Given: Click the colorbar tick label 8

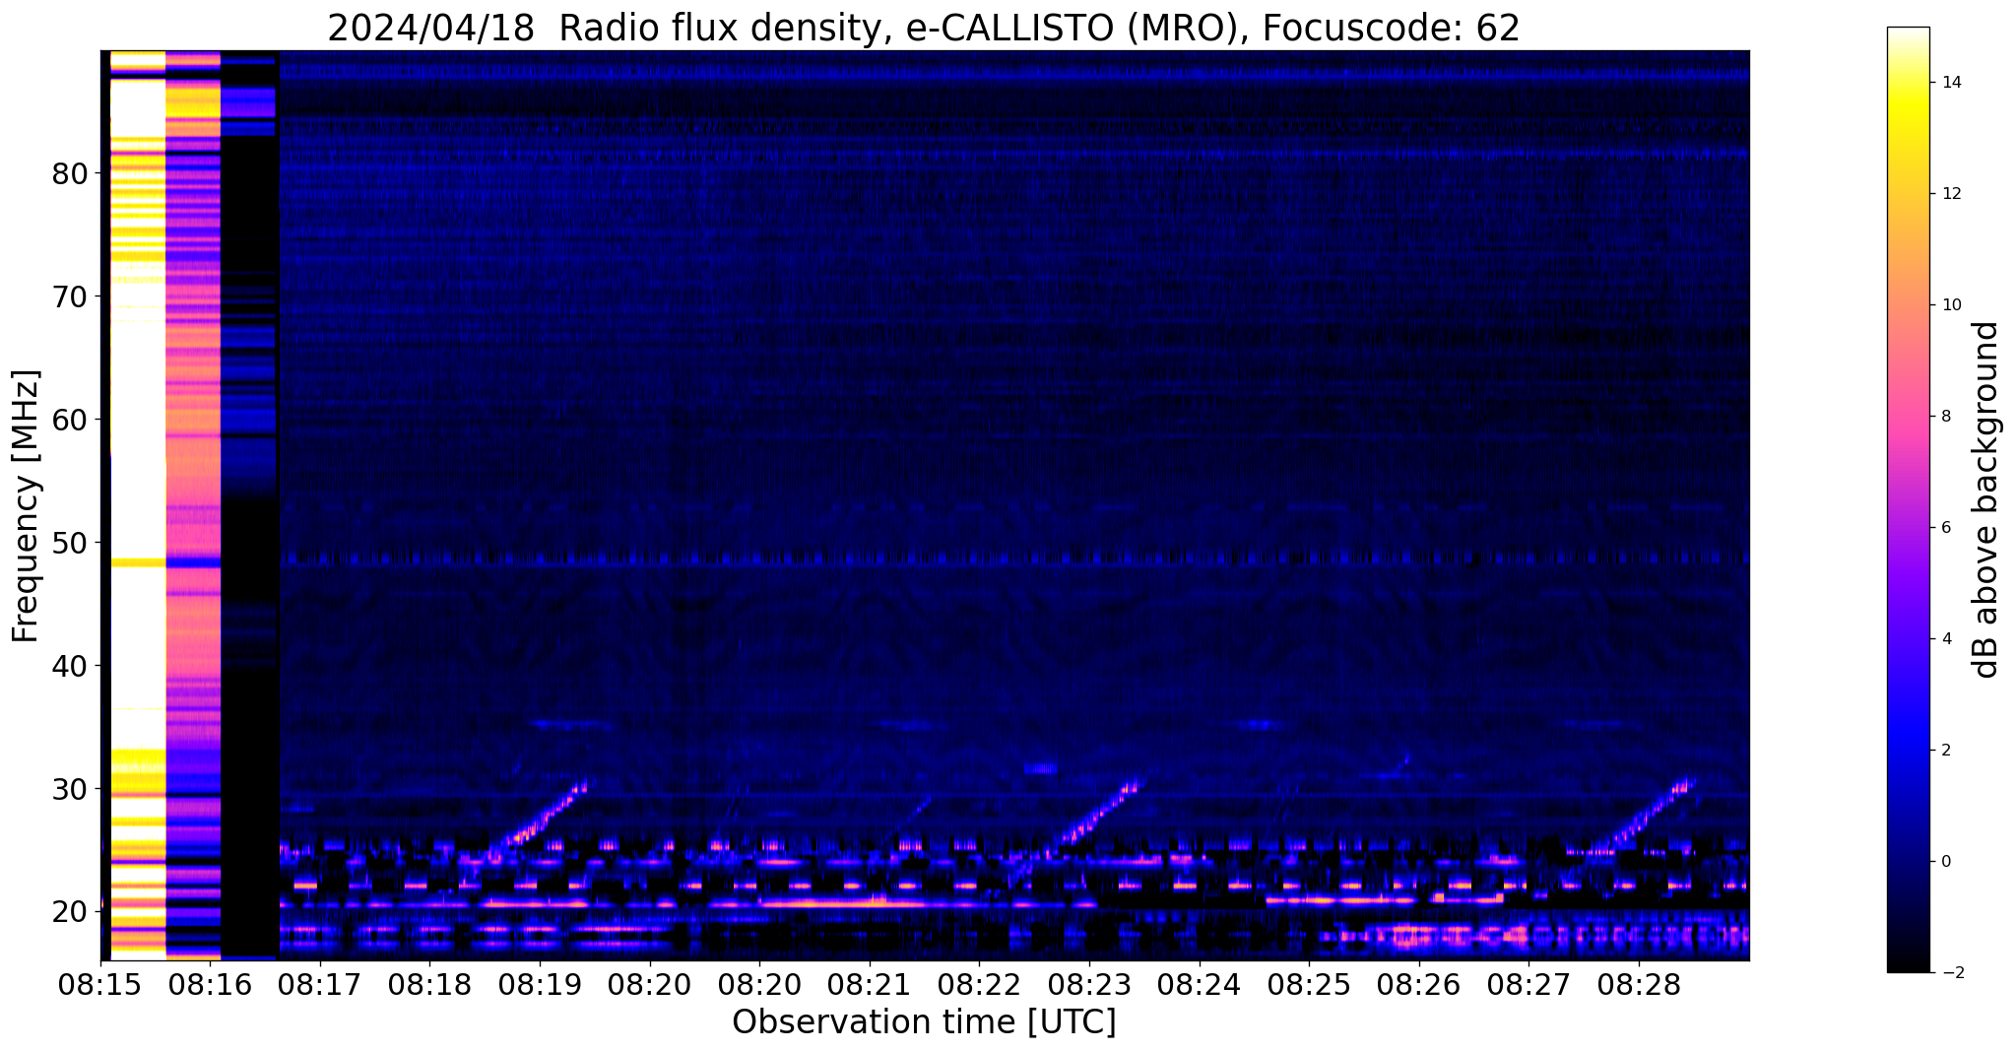Looking at the screenshot, I should pyautogui.click(x=1945, y=417).
